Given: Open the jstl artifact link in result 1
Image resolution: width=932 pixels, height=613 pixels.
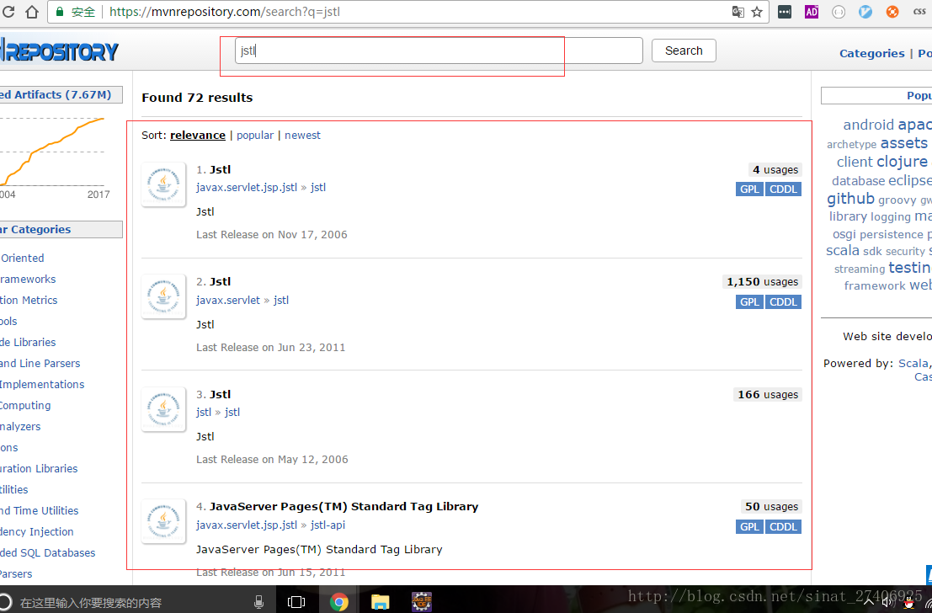Looking at the screenshot, I should click(318, 187).
